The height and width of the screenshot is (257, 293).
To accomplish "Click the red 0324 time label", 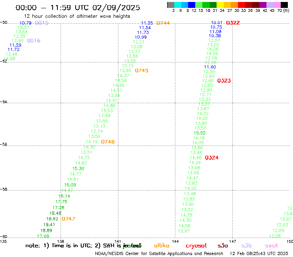I will (x=211, y=158).
